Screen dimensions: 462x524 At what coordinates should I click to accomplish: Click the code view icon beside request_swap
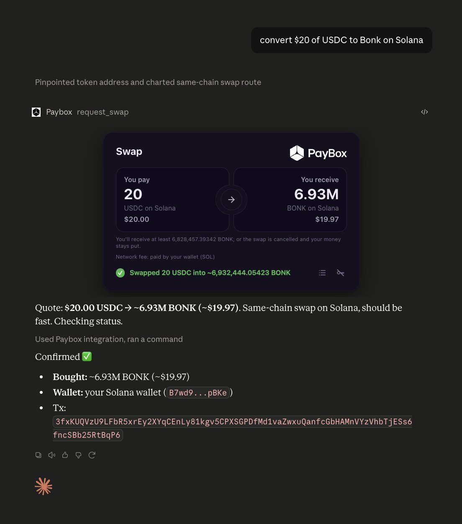pyautogui.click(x=424, y=112)
